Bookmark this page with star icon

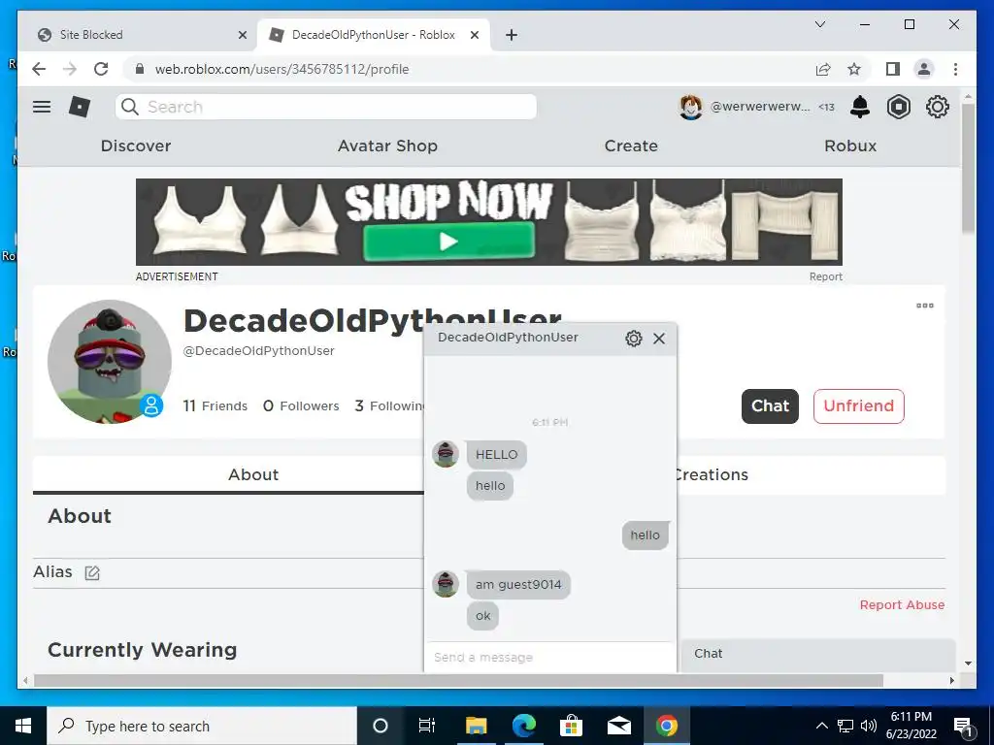point(854,69)
